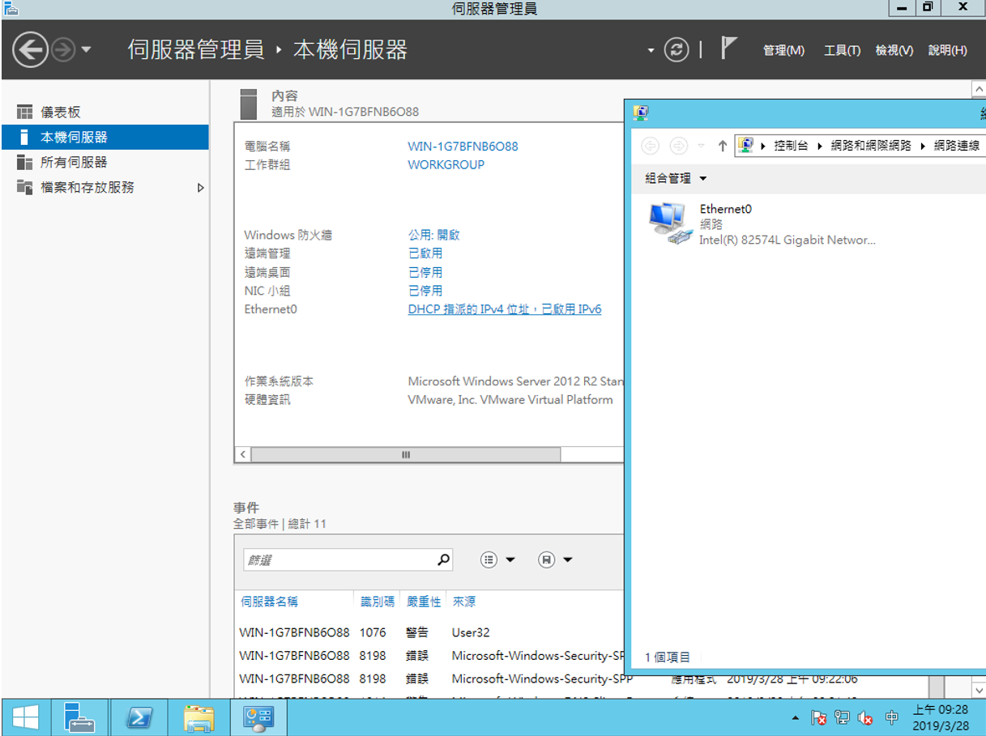Click 控制台 in the address breadcrumb
The height and width of the screenshot is (736, 986).
click(x=791, y=146)
